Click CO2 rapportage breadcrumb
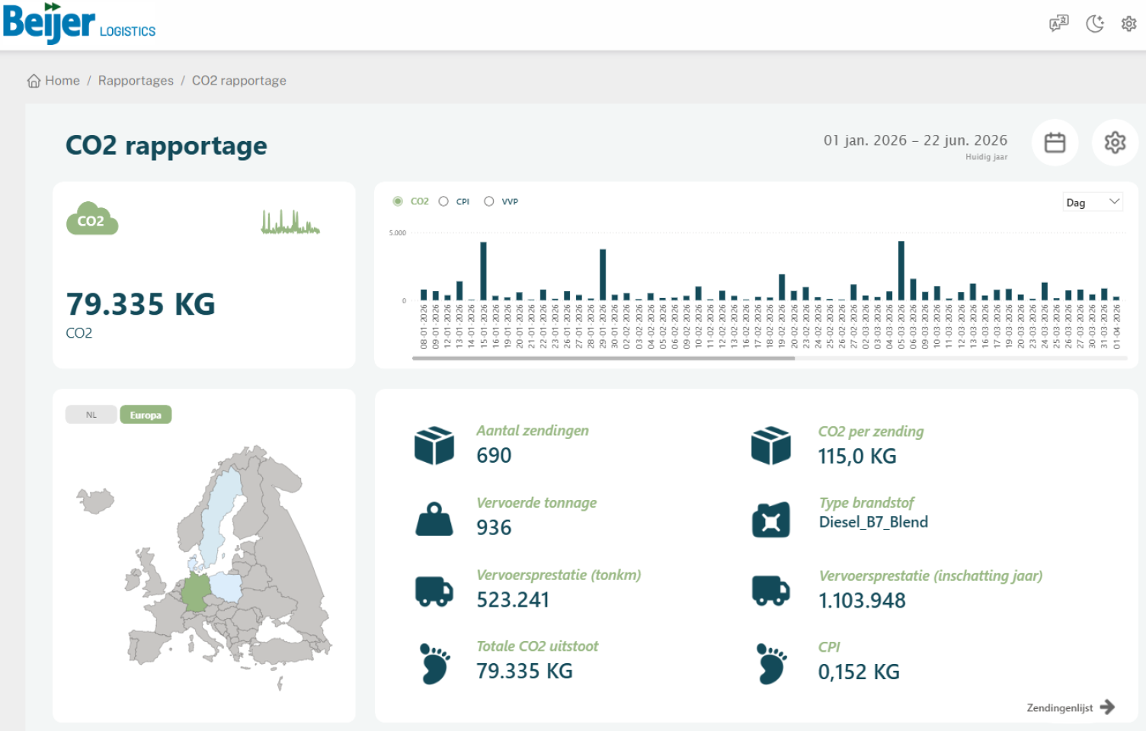This screenshot has width=1146, height=731. coord(239,81)
